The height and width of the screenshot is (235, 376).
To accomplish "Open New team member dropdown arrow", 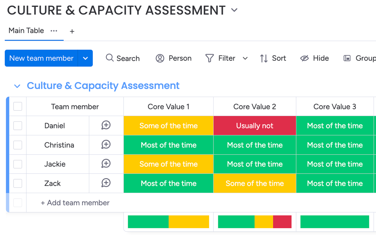I will (85, 58).
